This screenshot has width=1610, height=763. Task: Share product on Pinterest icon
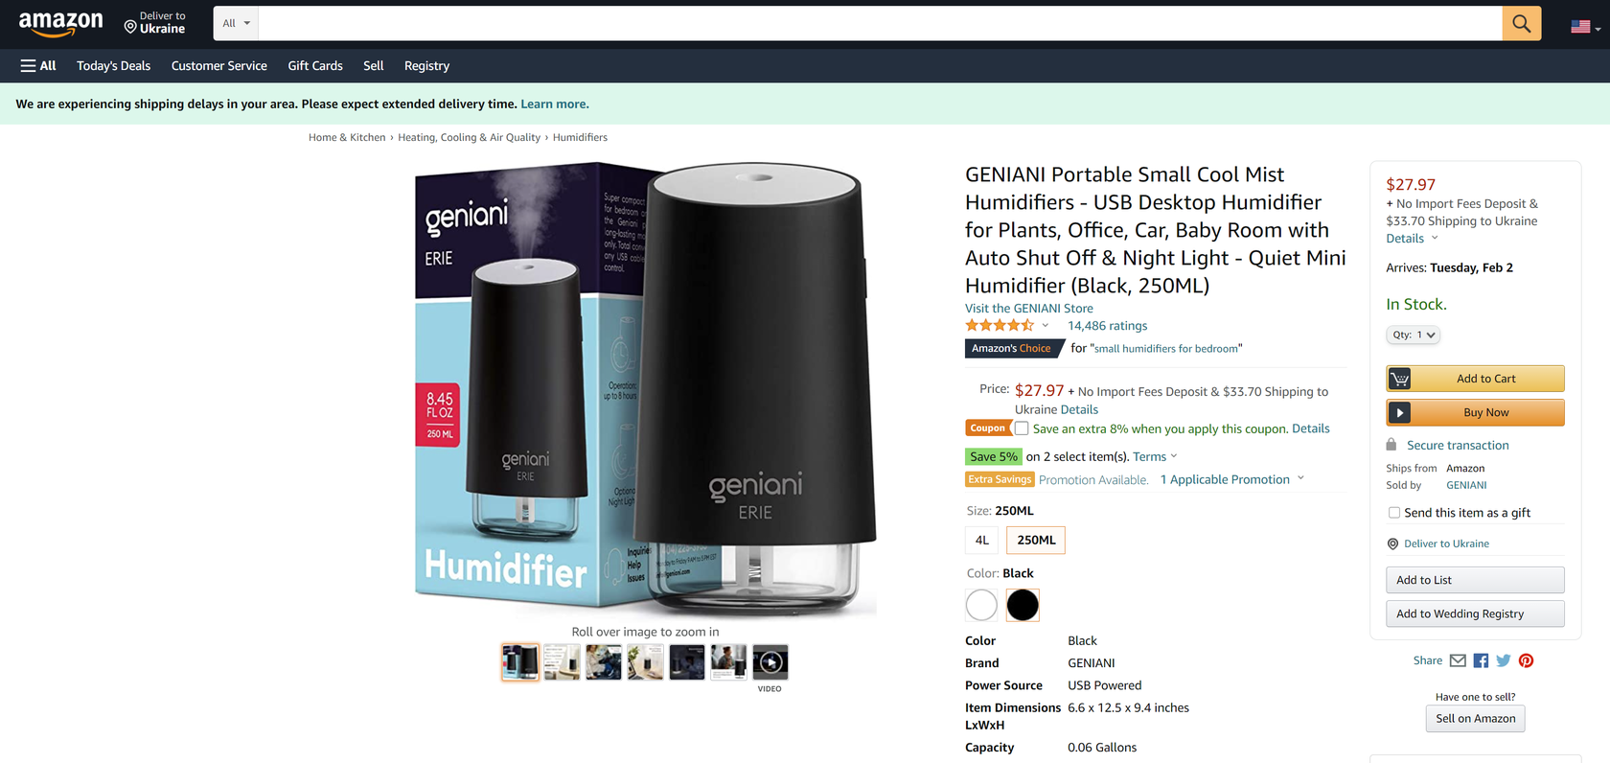(1527, 660)
